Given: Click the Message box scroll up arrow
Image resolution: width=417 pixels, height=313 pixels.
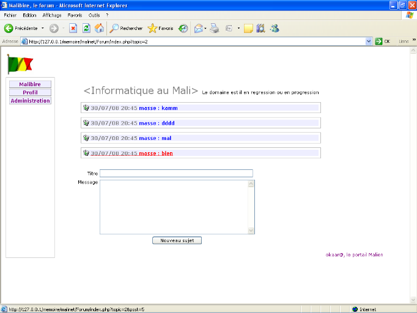Looking at the screenshot, I should click(x=251, y=184).
